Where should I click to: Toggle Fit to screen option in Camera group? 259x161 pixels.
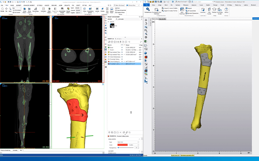pos(16,10)
